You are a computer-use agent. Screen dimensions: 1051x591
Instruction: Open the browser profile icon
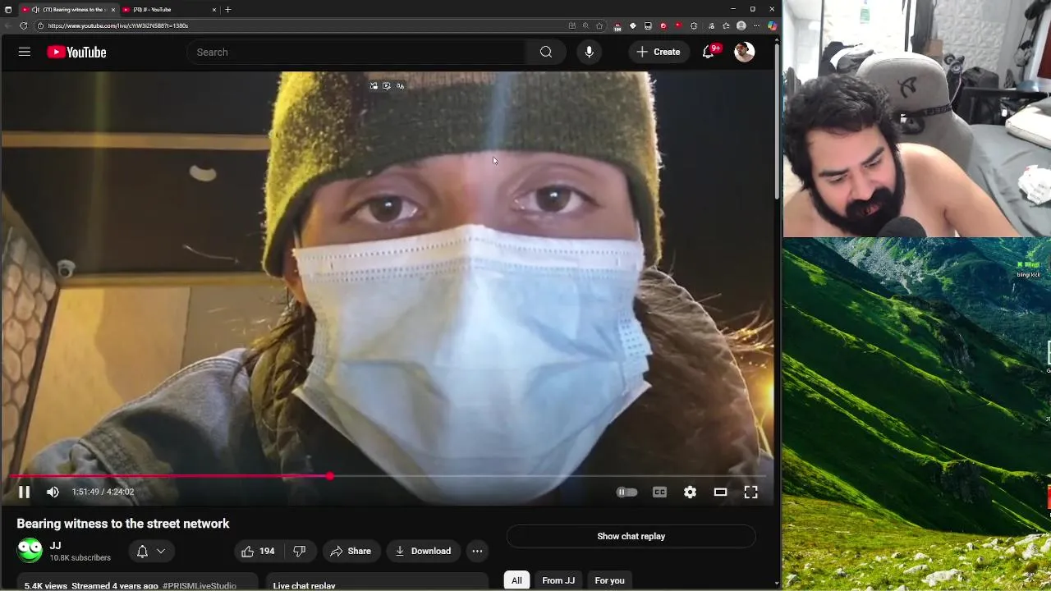[x=741, y=25]
